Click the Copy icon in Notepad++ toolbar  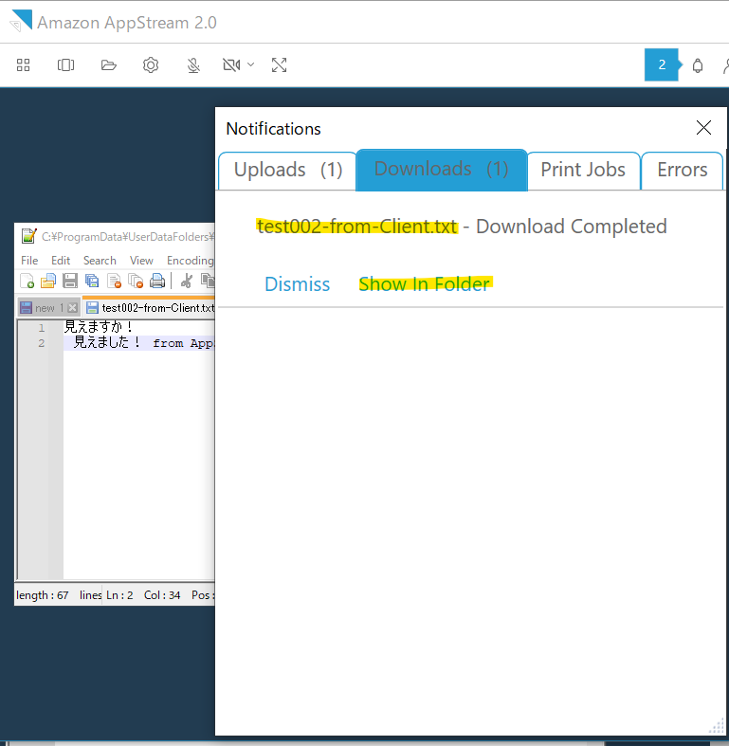click(x=208, y=282)
